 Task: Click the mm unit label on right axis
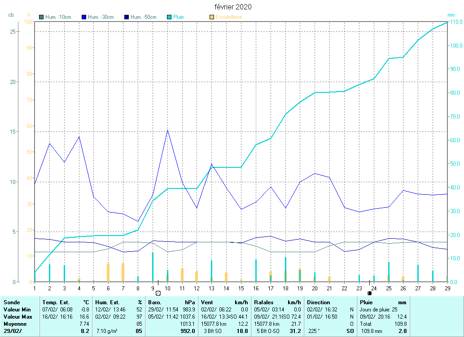pos(451,15)
